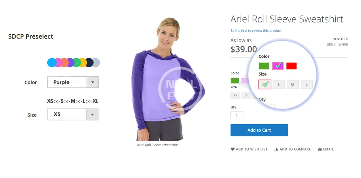
Task: Click the small green swatch under Color label
Action: (x=235, y=81)
